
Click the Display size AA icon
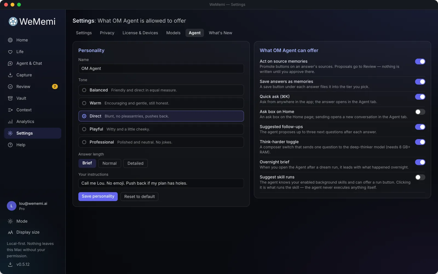point(10,232)
